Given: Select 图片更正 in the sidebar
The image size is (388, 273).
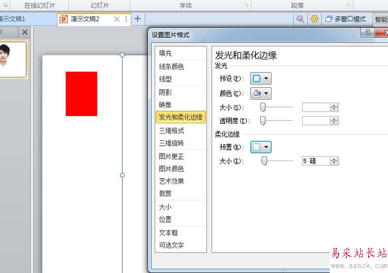Looking at the screenshot, I should pyautogui.click(x=180, y=156).
